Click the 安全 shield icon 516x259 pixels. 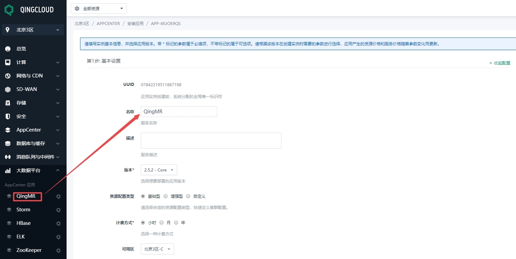[8, 116]
